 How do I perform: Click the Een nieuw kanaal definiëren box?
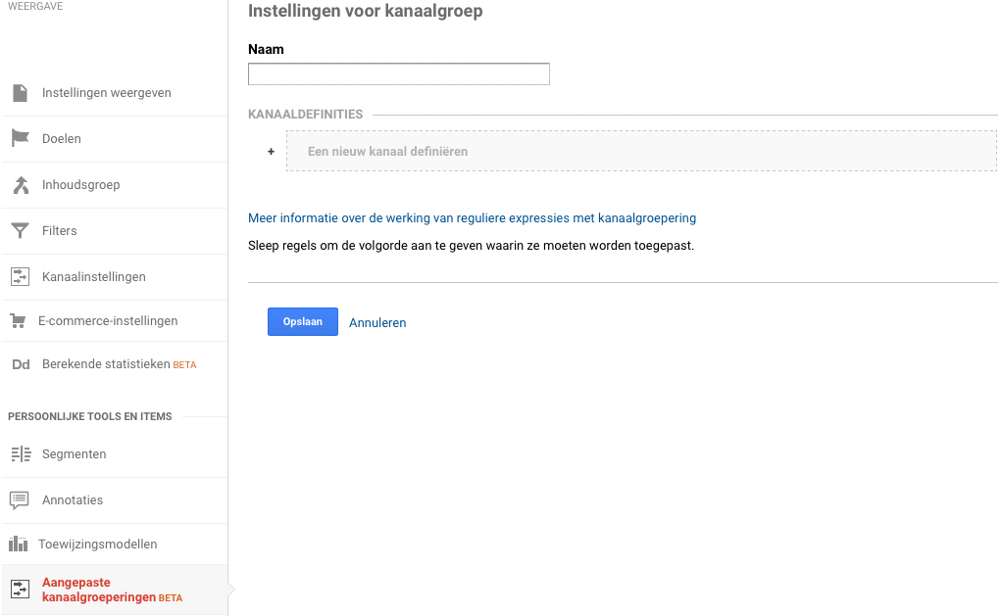[x=641, y=152]
